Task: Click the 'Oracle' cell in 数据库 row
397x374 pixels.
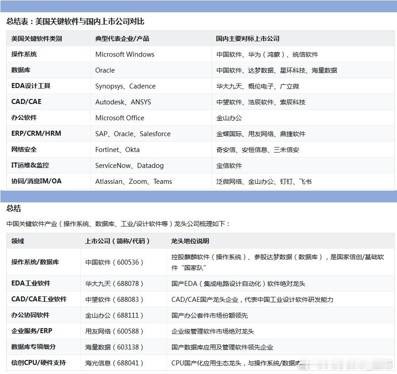Action: 105,70
